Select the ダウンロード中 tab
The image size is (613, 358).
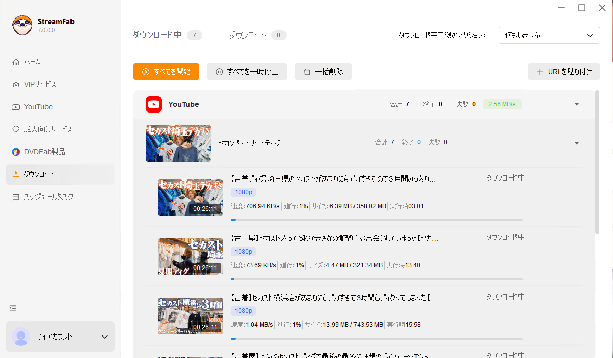point(161,36)
